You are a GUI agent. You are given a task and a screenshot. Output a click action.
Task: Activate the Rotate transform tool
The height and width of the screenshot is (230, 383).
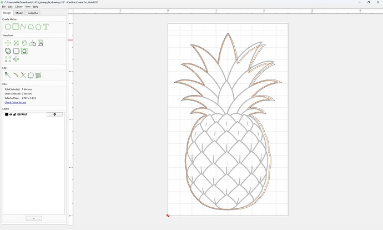click(24, 43)
